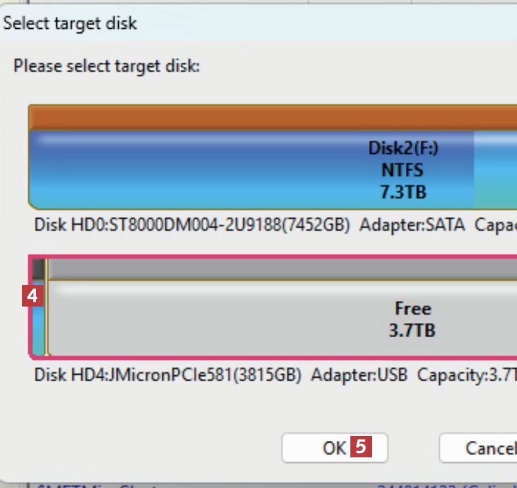The width and height of the screenshot is (517, 488).
Task: Click the Disk HD4:JMicronPCIe581 label
Action: (167, 375)
